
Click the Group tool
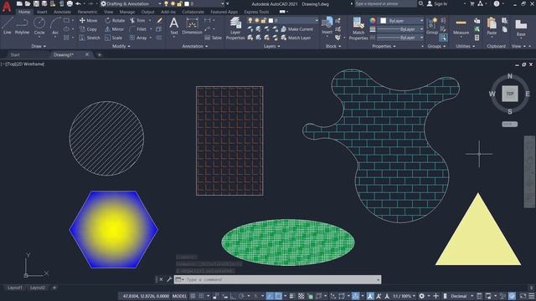(x=432, y=26)
